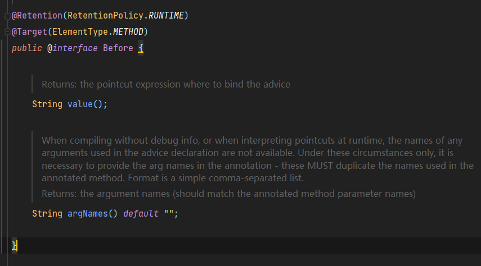Place caret at the closing curly brace
Viewport: 481px width, 266px height.
[15, 245]
